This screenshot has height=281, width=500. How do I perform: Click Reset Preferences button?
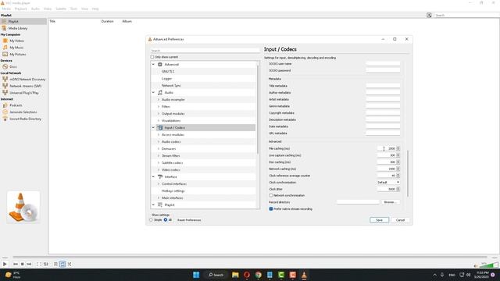coord(189,220)
